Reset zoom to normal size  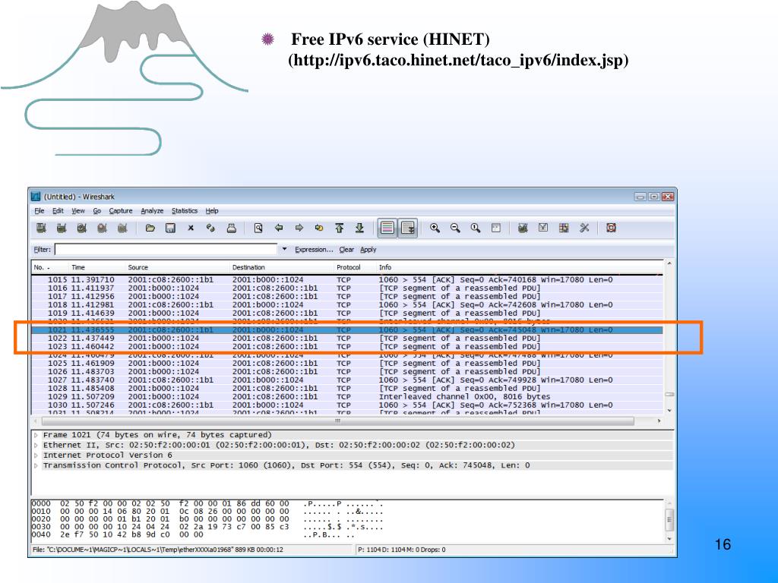tap(476, 228)
